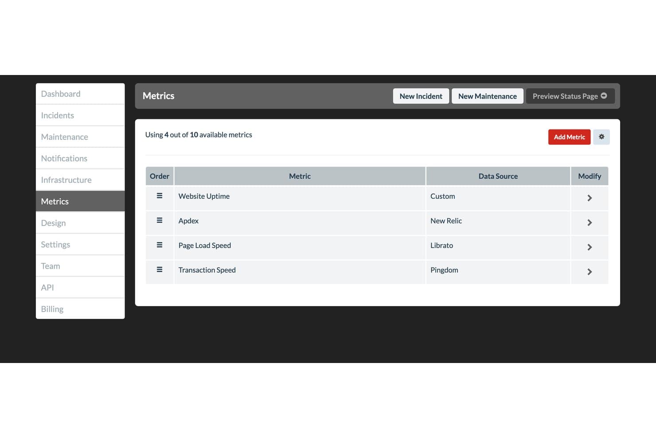This screenshot has height=438, width=656.
Task: Go to Dashboard in sidebar
Action: click(x=80, y=94)
